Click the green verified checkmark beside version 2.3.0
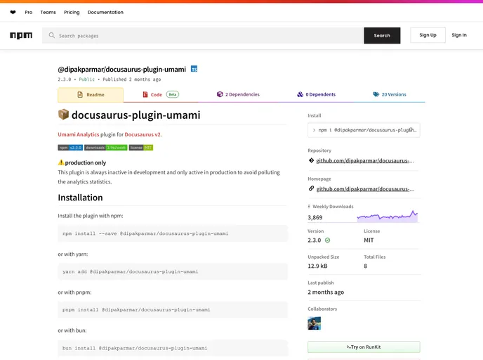Image resolution: width=483 pixels, height=360 pixels. click(x=327, y=240)
